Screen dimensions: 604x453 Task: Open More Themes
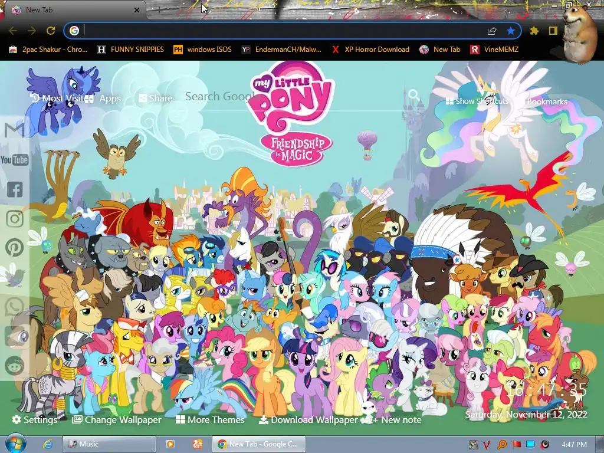[210, 419]
